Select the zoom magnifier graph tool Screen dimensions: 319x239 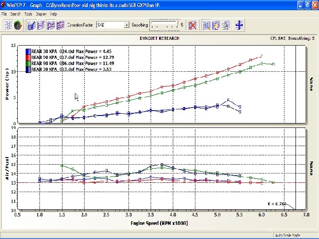coord(206,25)
